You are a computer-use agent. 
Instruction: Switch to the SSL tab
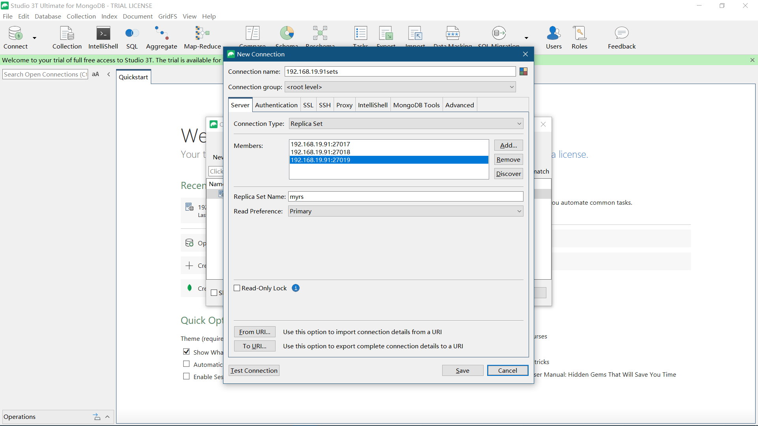(308, 105)
